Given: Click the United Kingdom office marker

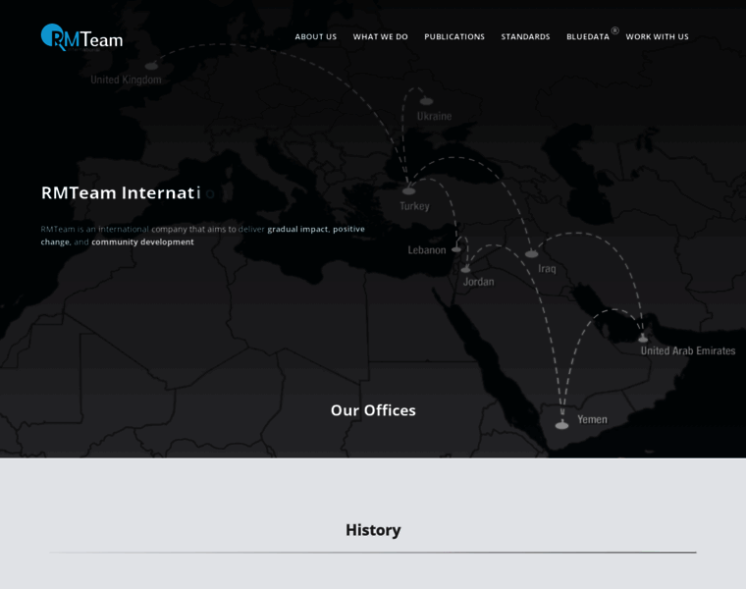Looking at the screenshot, I should [151, 66].
